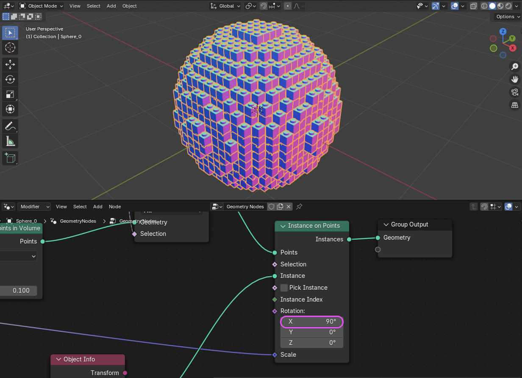Switch to rendered shading
This screenshot has width=522, height=378.
[508, 6]
